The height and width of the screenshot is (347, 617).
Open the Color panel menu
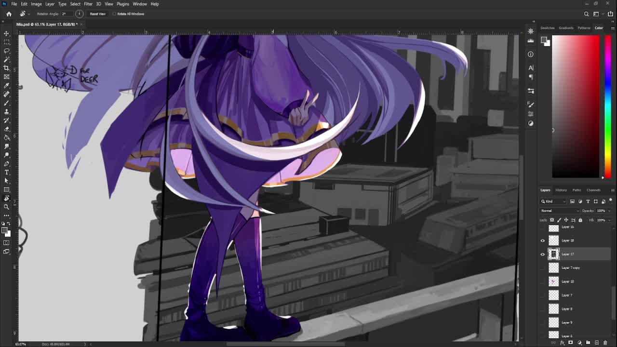pos(613,28)
